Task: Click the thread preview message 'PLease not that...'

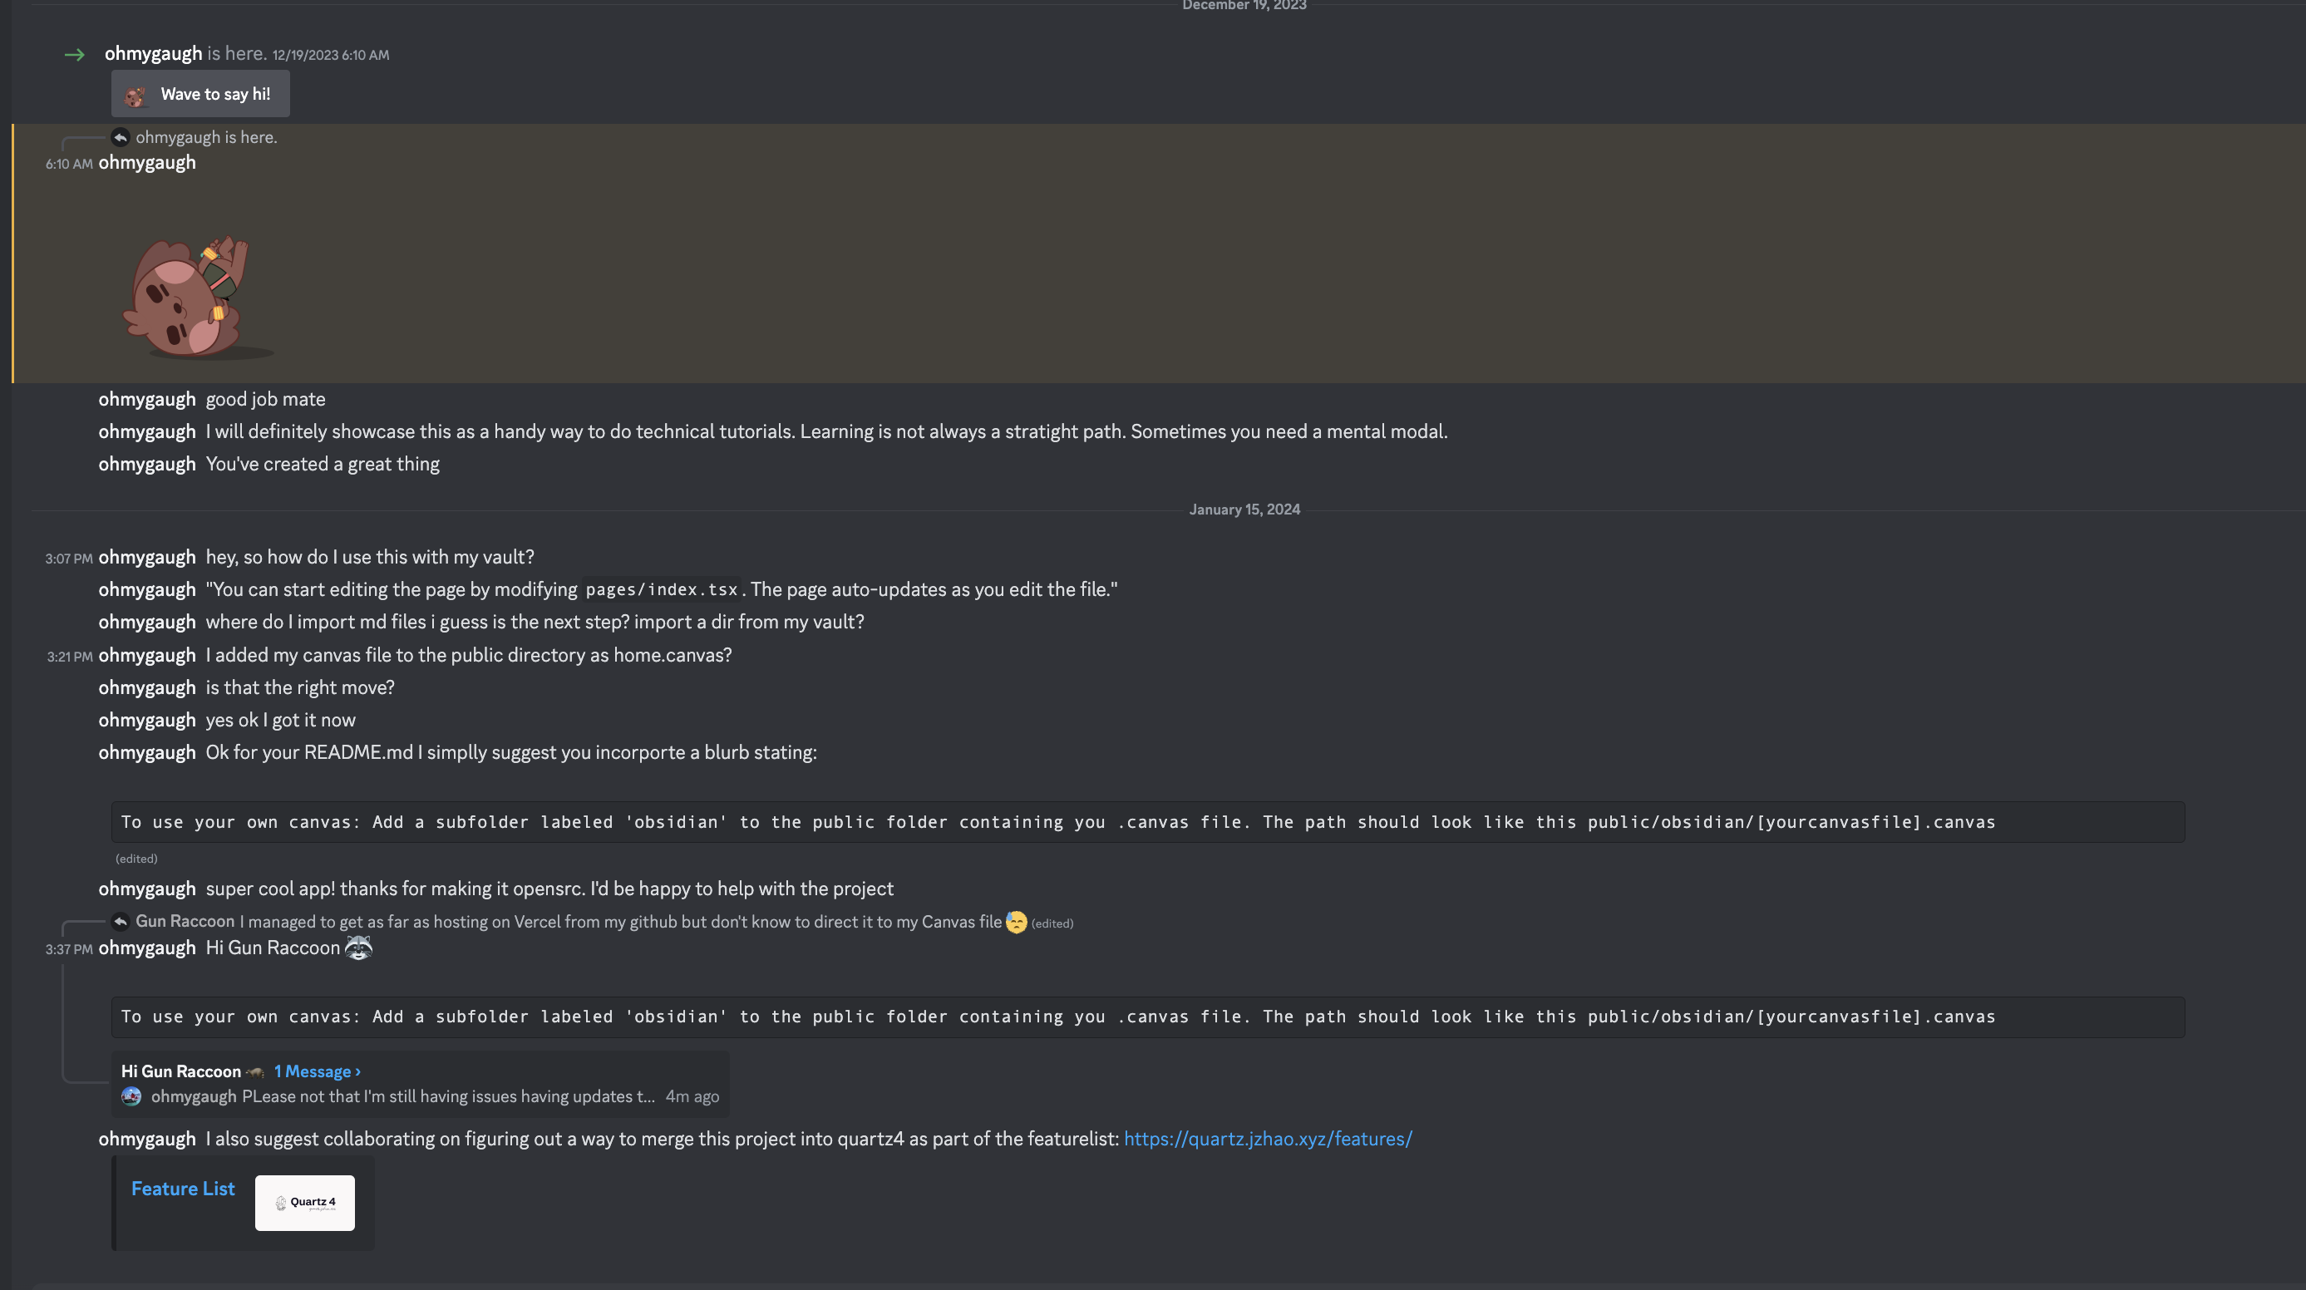Action: coord(447,1096)
